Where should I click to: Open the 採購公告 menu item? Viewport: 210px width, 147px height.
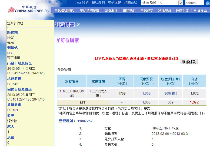(x=182, y=10)
